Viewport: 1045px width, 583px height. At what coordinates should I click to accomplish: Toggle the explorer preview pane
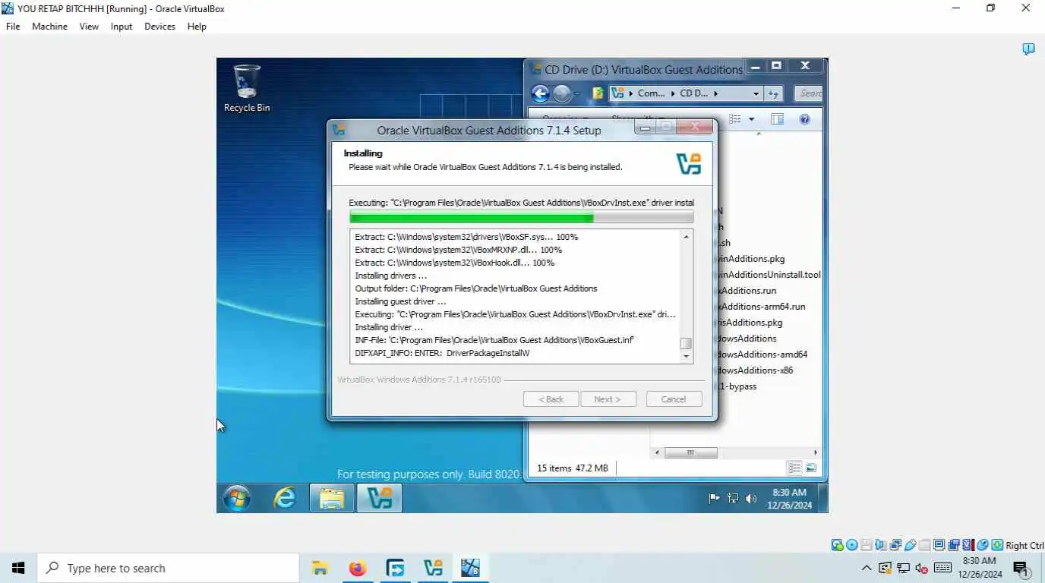777,119
